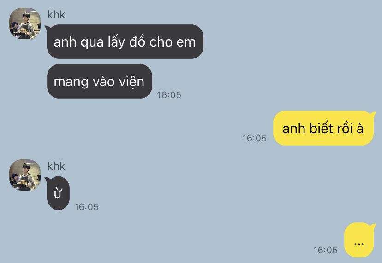The width and height of the screenshot is (382, 263).
Task: Select the sender name khk at top
Action: (56, 15)
